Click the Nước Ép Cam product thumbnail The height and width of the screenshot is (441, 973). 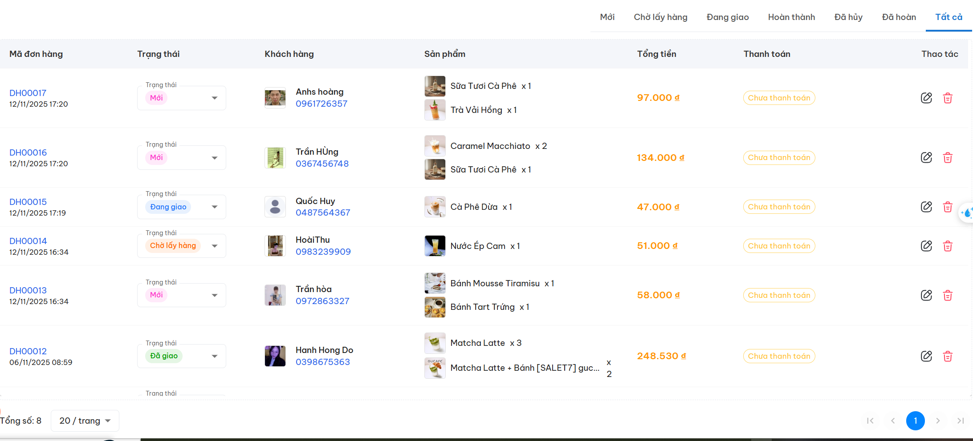435,246
